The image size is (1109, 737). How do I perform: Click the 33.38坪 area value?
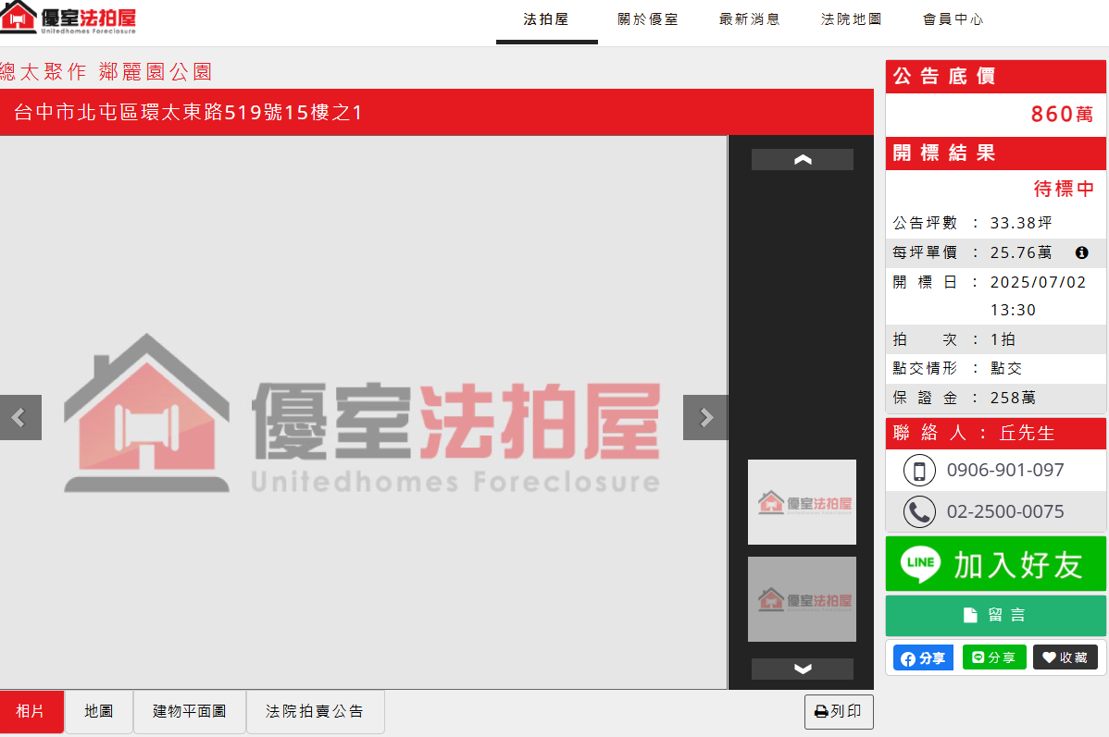(x=1020, y=223)
